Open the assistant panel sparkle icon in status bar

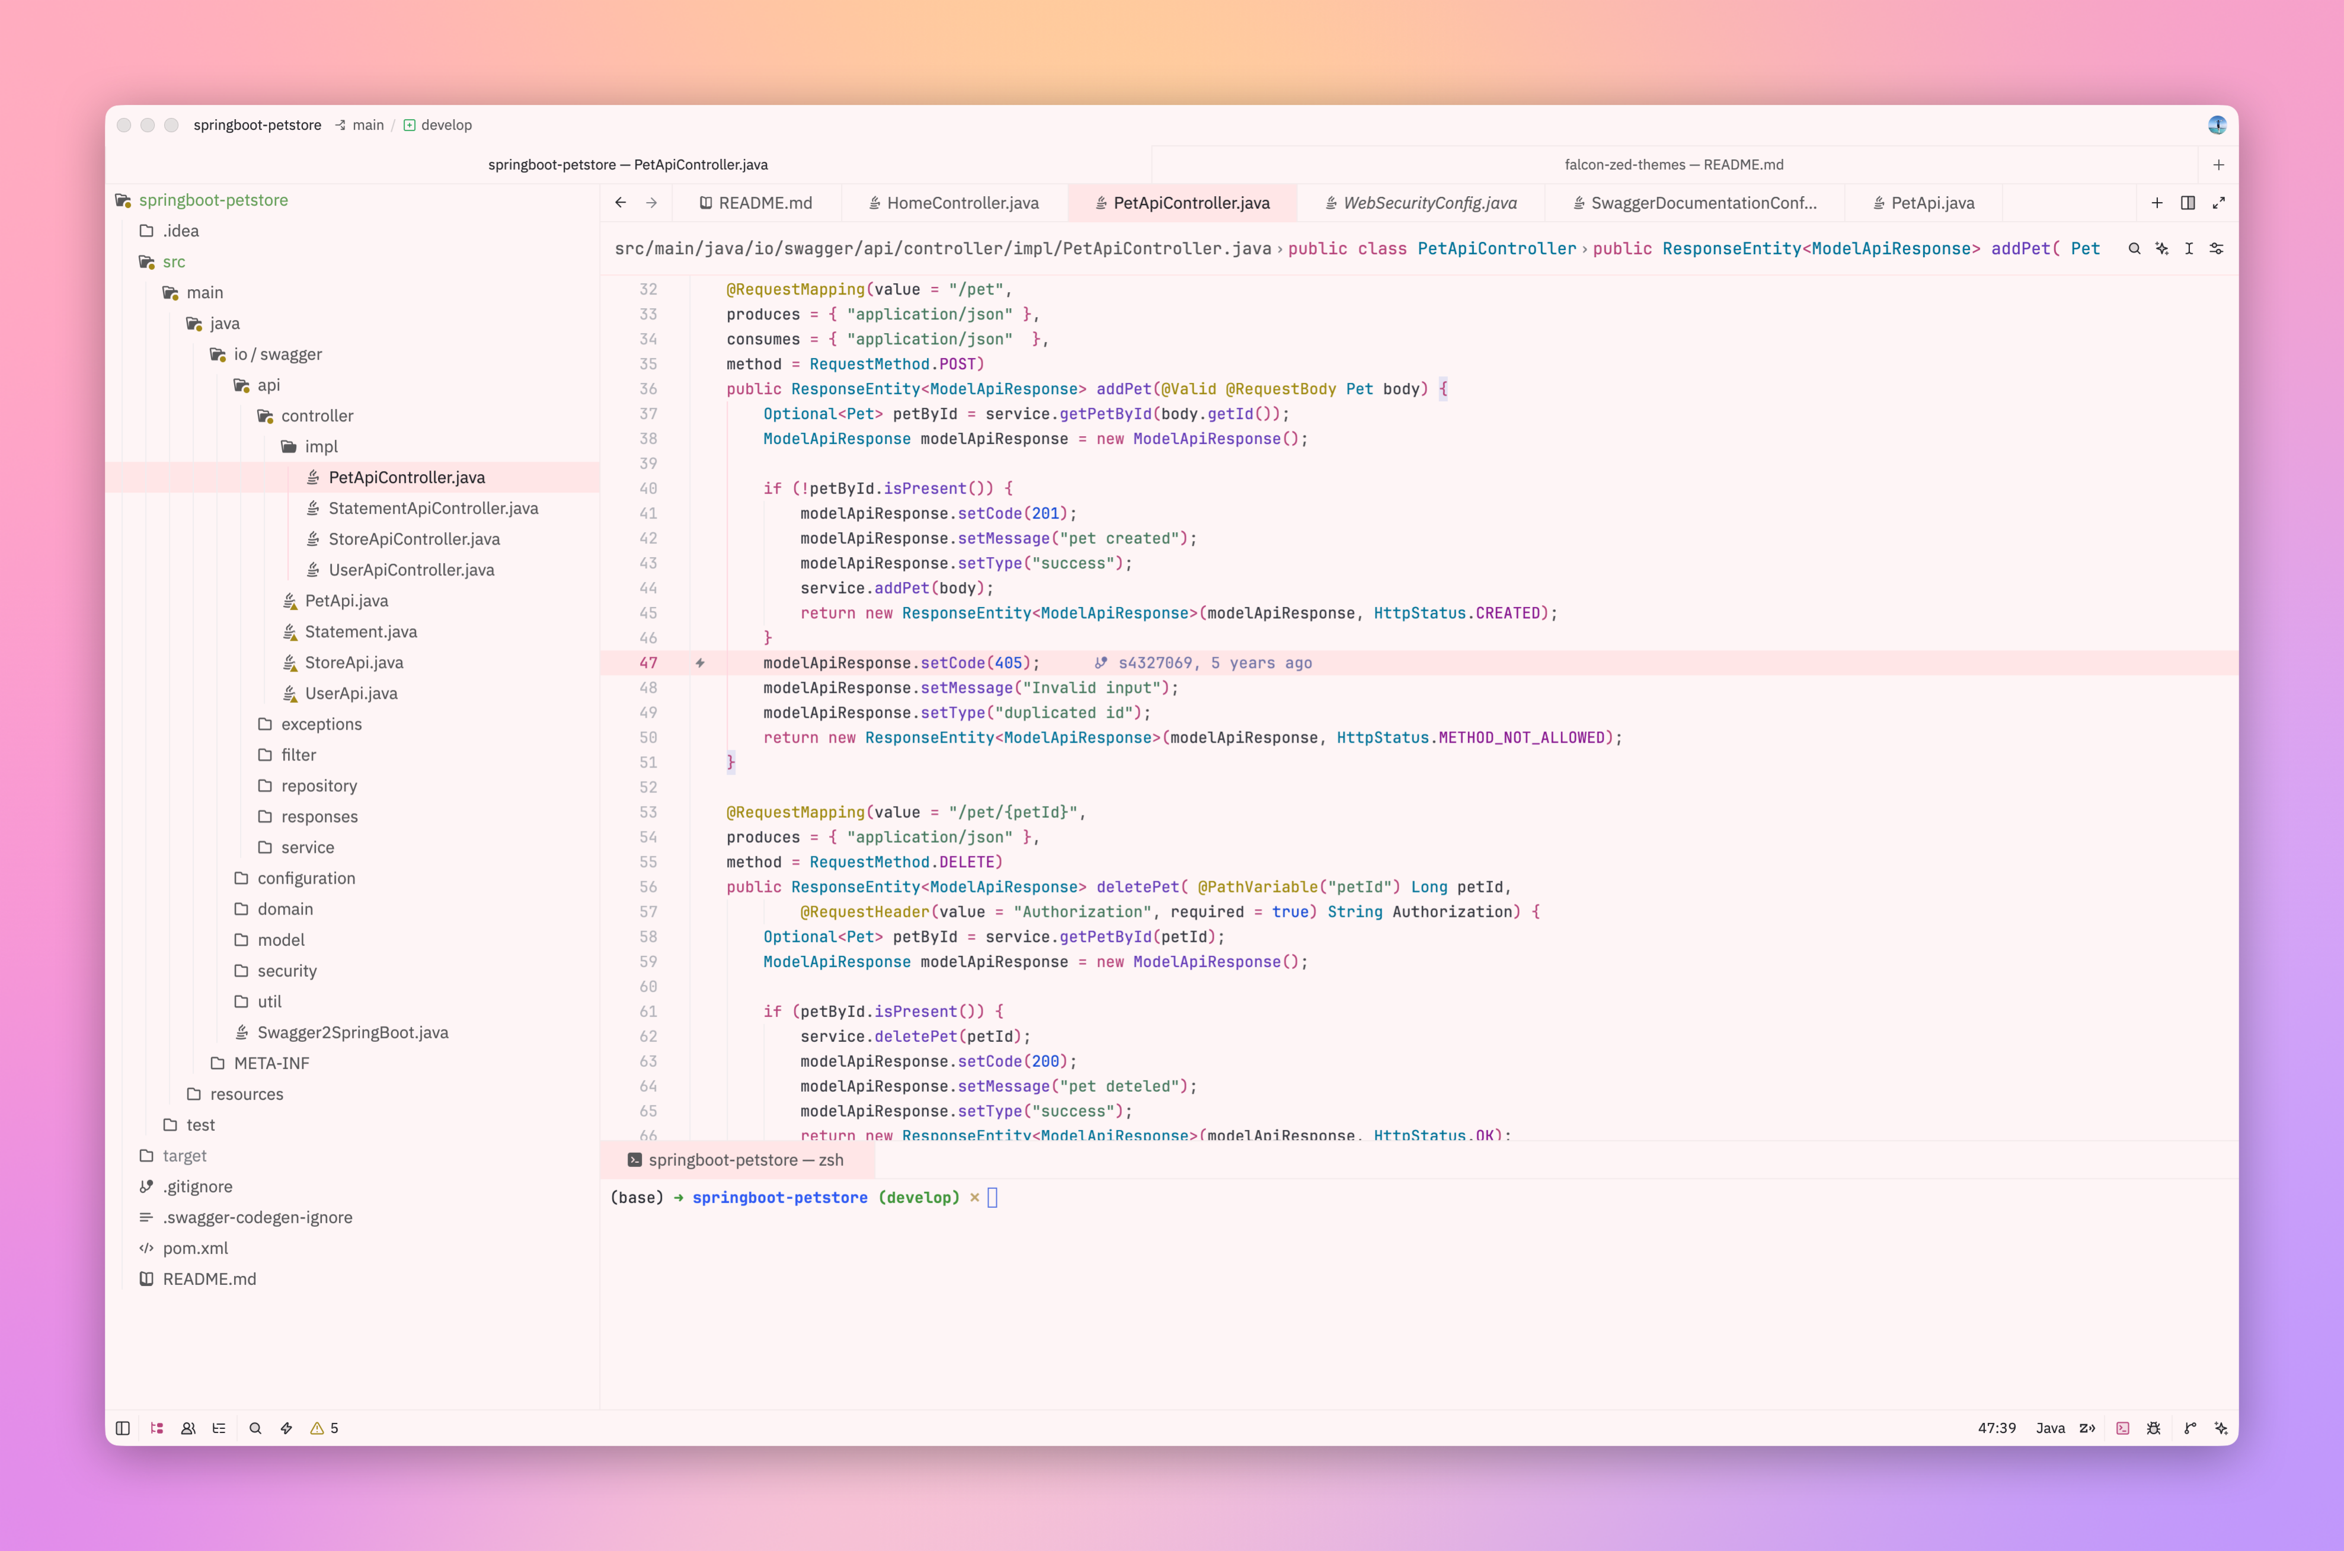pos(2220,1427)
